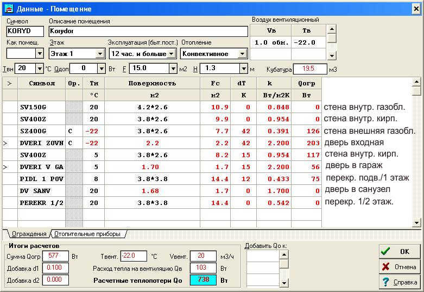Viewport: 424px width, 292px height.
Task: Click the Описание помещения field Korydor
Action: coord(148,32)
